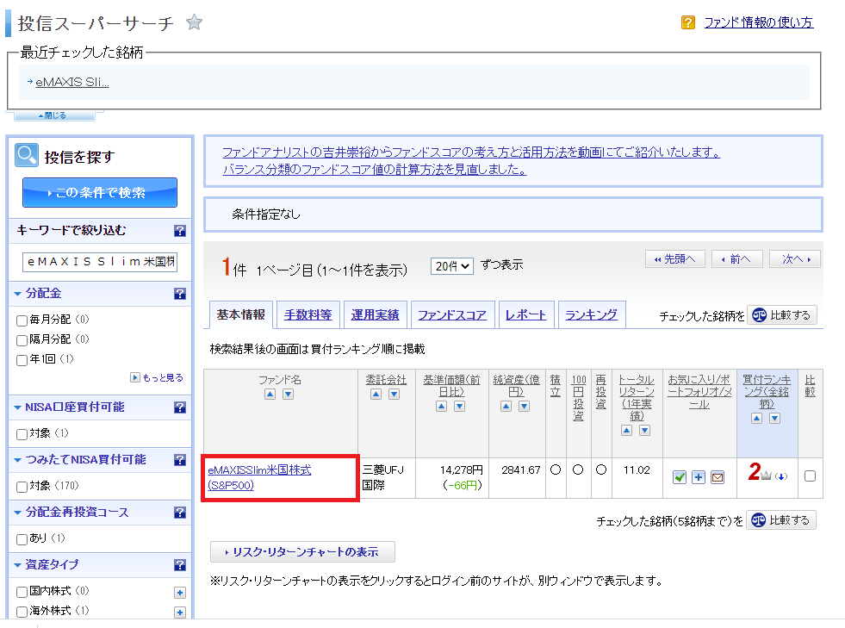Screen dimensions: 845x628
Task: Check the 隔月分配 checkbox
Action: click(x=22, y=340)
